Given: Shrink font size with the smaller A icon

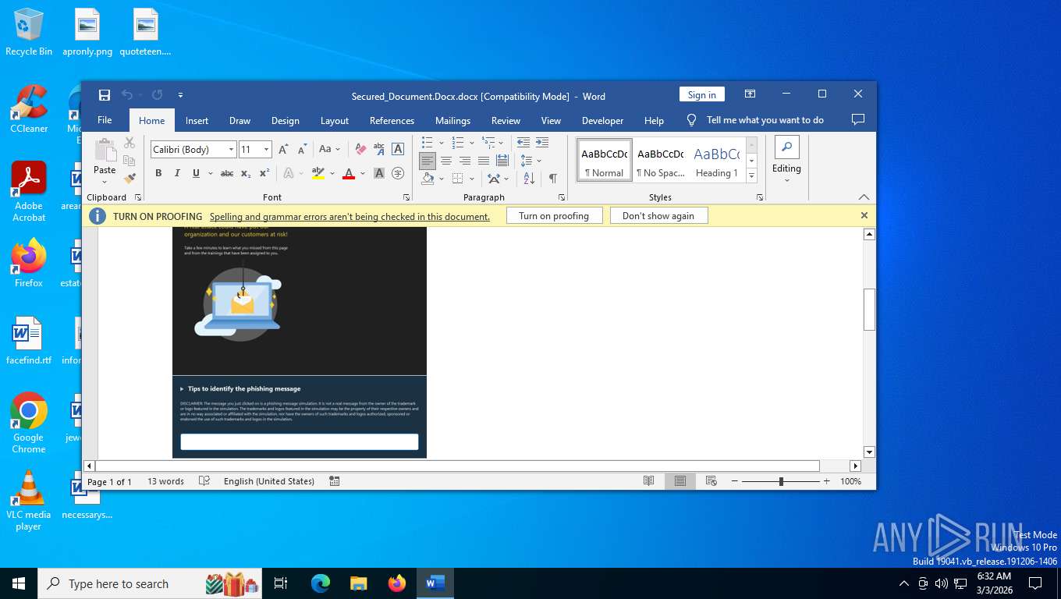Looking at the screenshot, I should pyautogui.click(x=302, y=149).
